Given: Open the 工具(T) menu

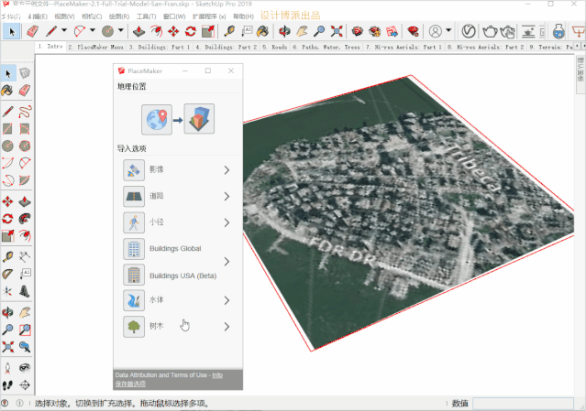Looking at the screenshot, I should 146,16.
